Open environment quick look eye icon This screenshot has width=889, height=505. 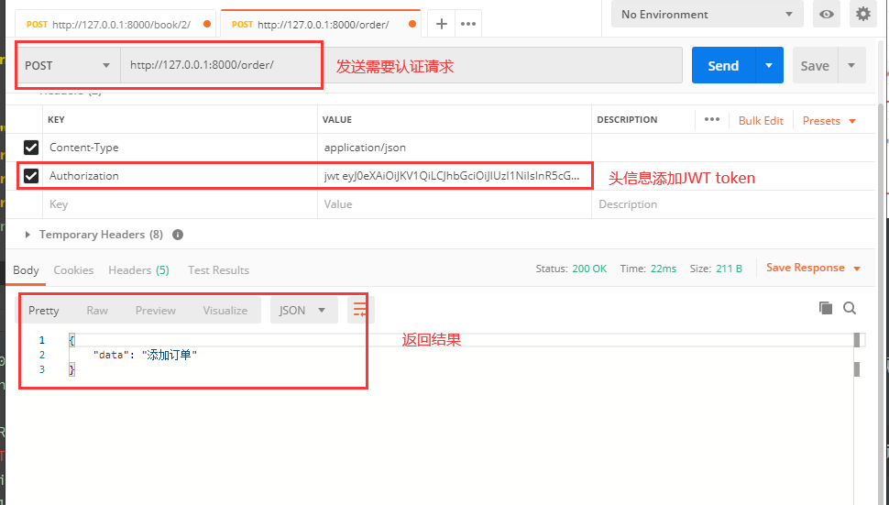coord(826,14)
